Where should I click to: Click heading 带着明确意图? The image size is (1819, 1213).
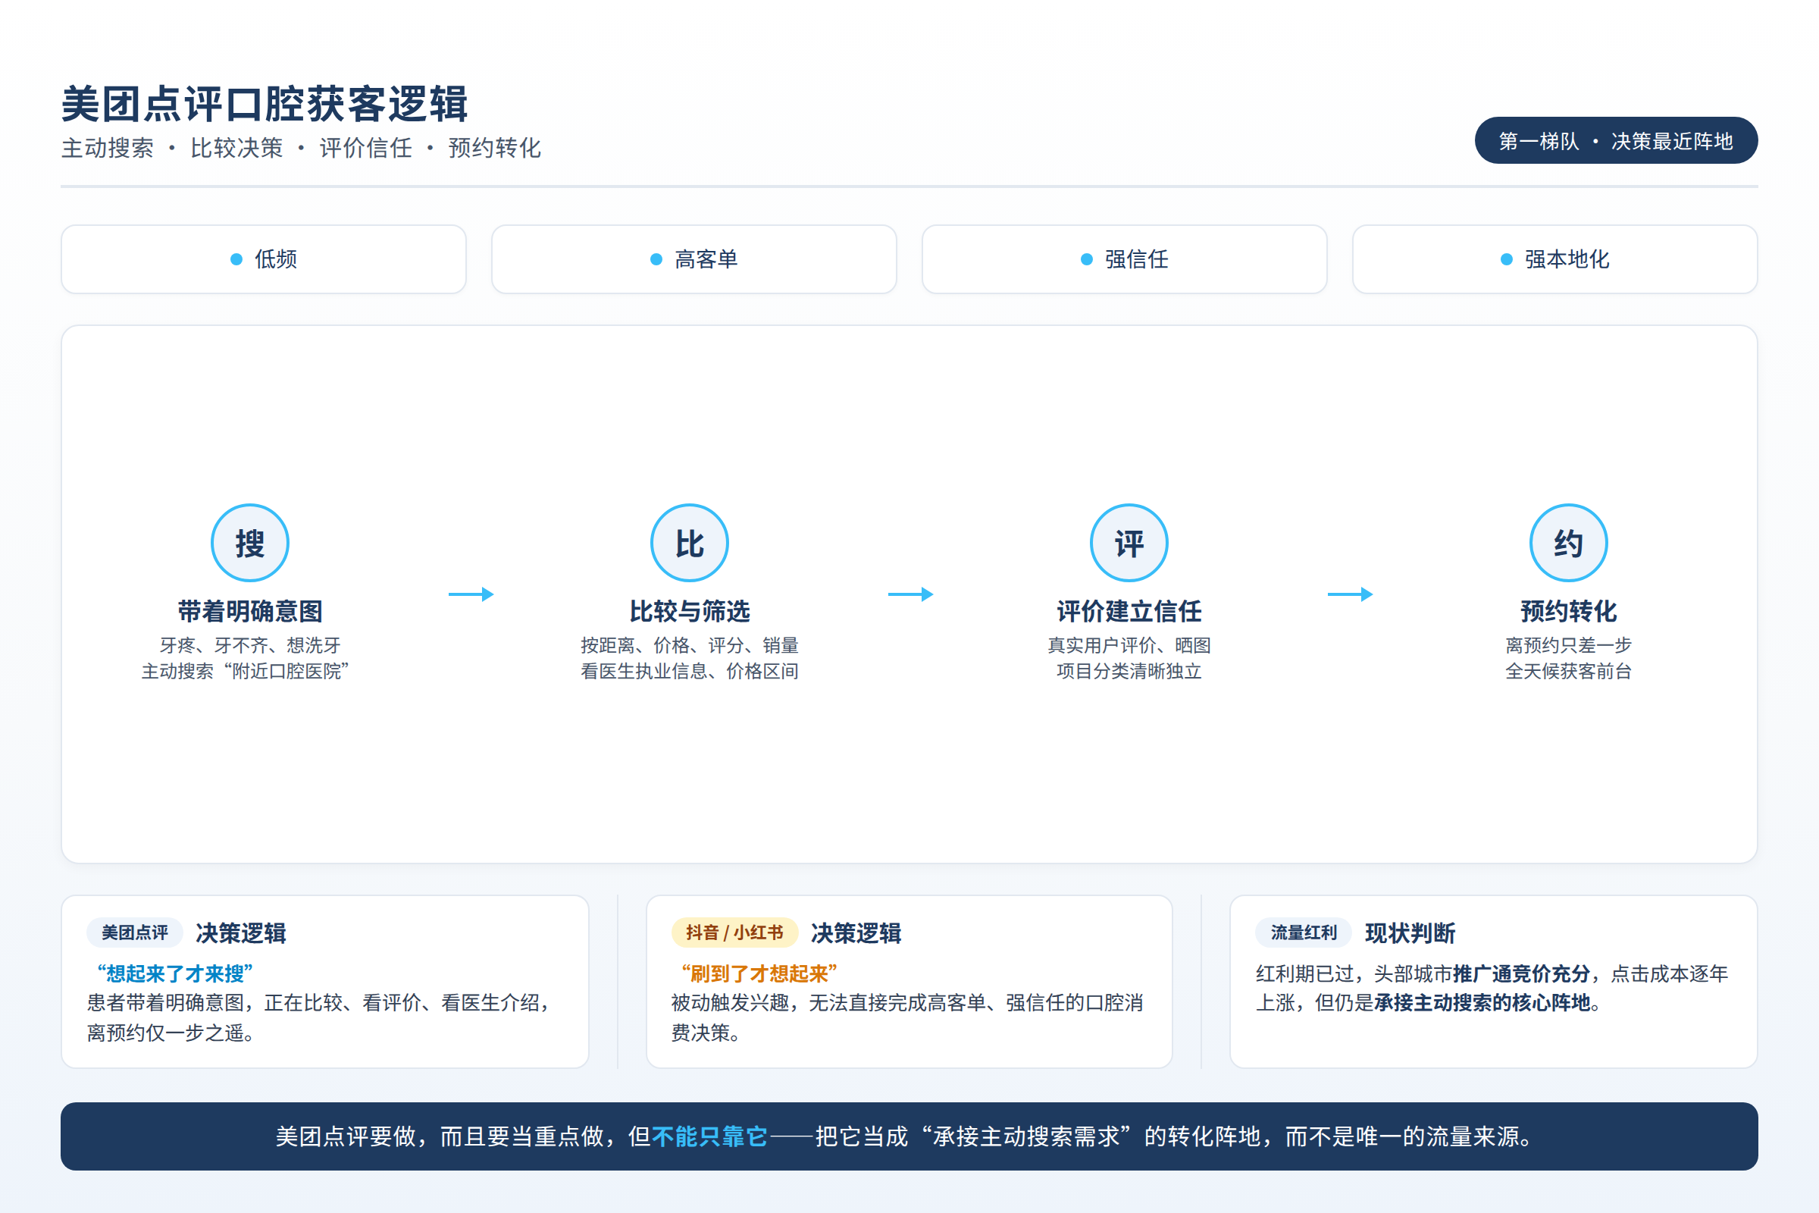tap(250, 611)
